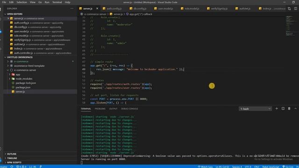Image resolution: width=299 pixels, height=168 pixels.
Task: Switch to the Problems panel tab
Action: pos(100,109)
